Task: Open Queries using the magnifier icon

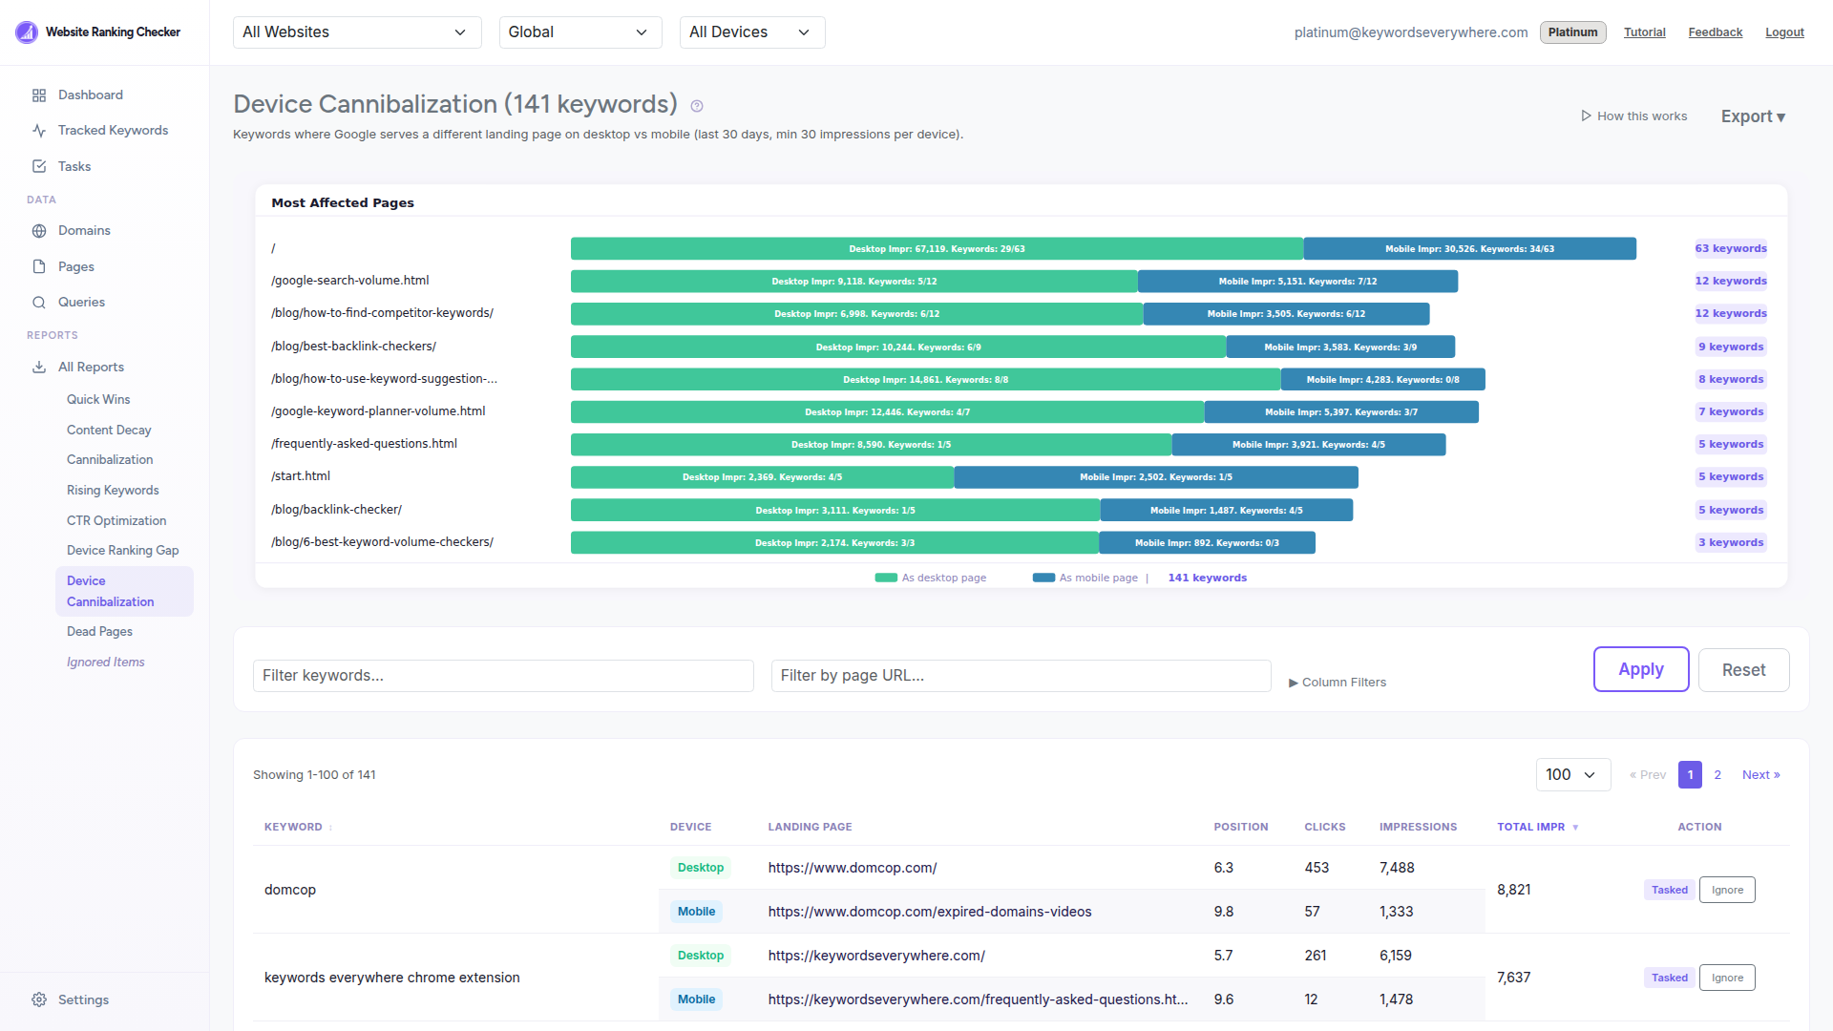Action: coord(39,302)
